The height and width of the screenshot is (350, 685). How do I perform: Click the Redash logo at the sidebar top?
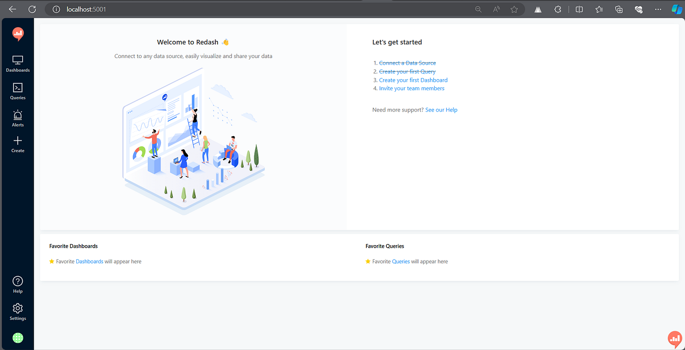point(18,34)
